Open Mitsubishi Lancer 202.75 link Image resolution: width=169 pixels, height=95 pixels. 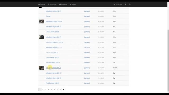[54, 47]
